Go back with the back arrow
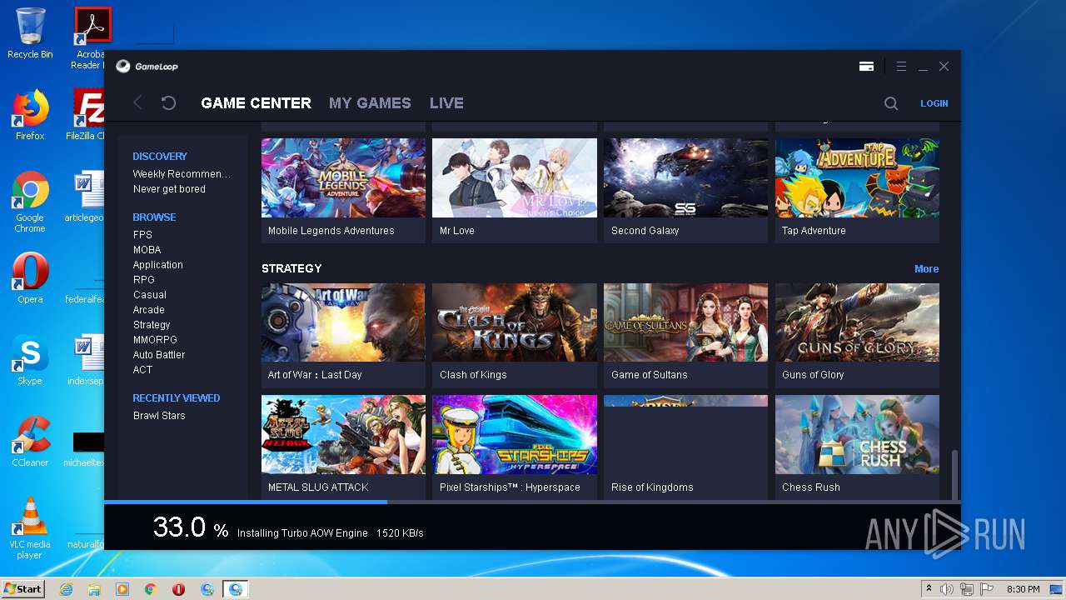The width and height of the screenshot is (1066, 600). [x=138, y=102]
